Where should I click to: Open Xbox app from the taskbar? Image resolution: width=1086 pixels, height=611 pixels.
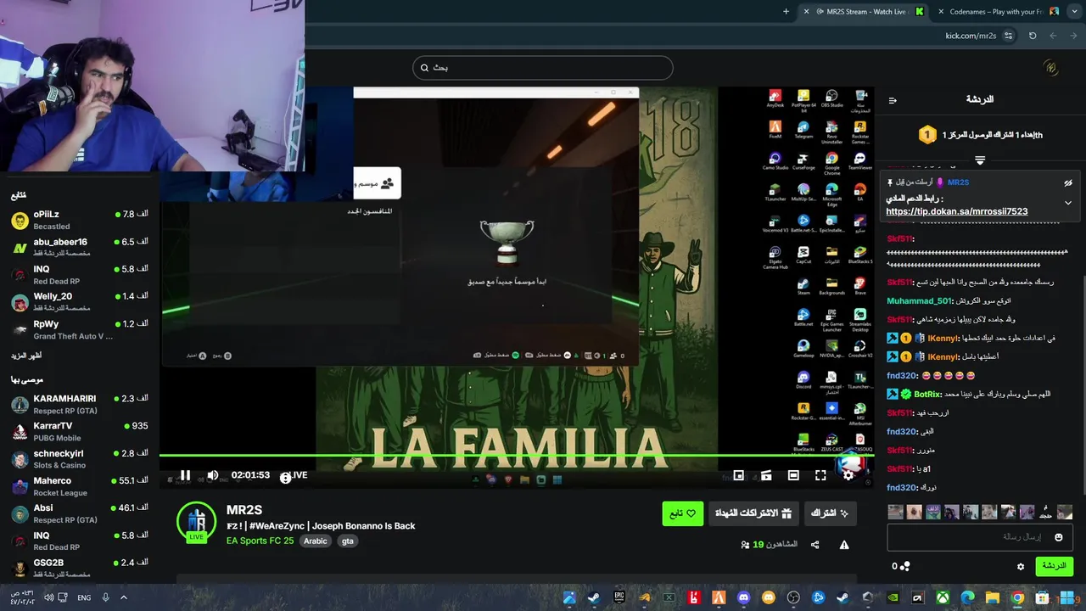[x=943, y=597]
